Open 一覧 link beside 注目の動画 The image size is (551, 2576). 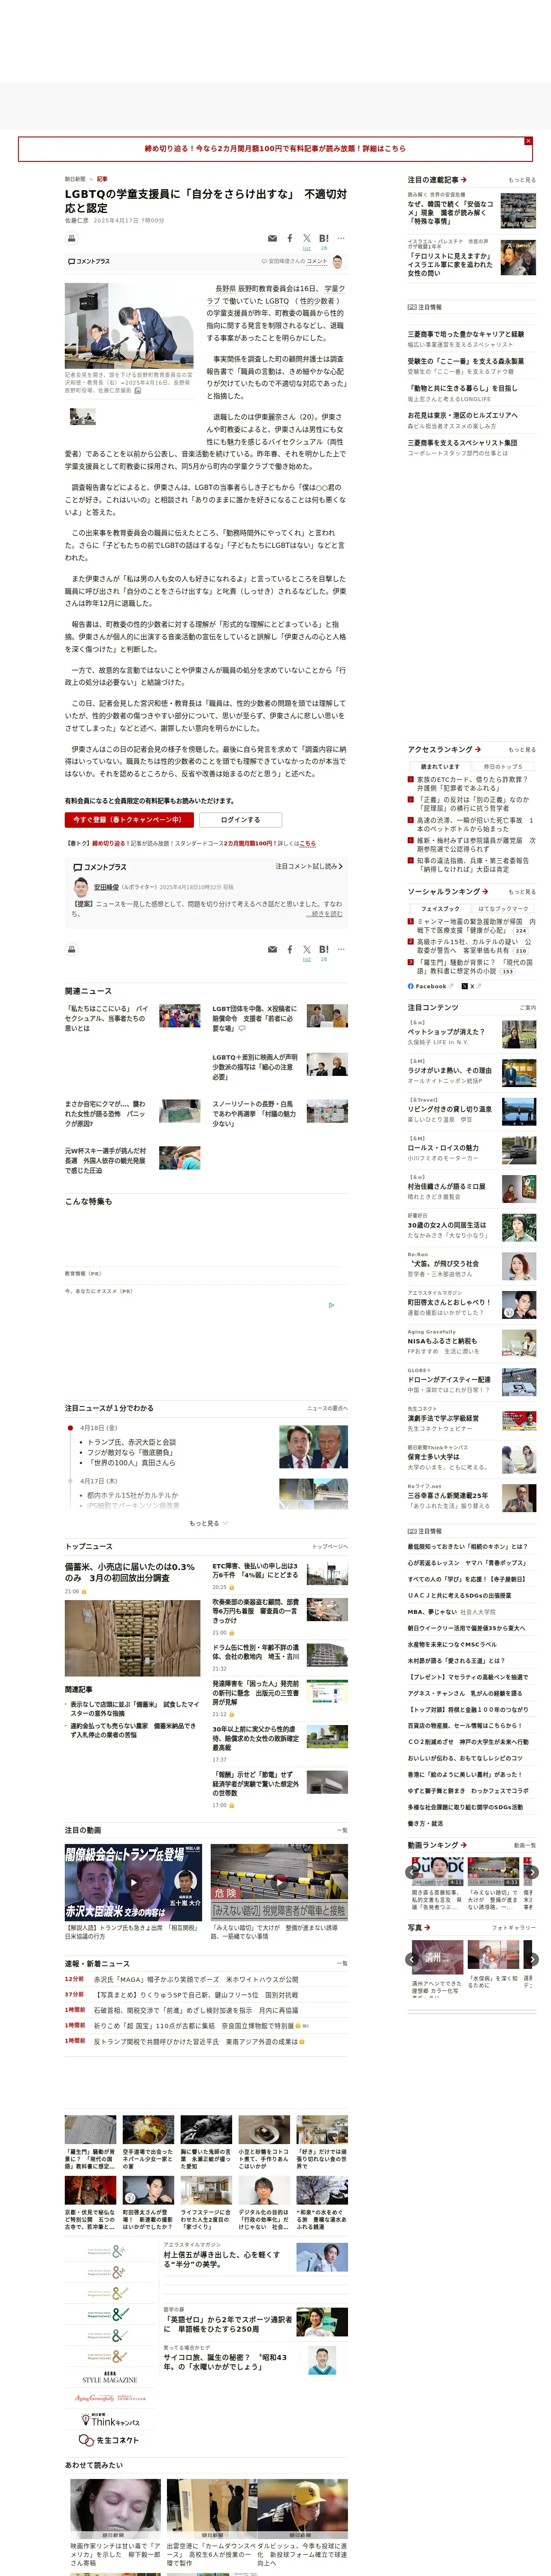coord(342,1830)
